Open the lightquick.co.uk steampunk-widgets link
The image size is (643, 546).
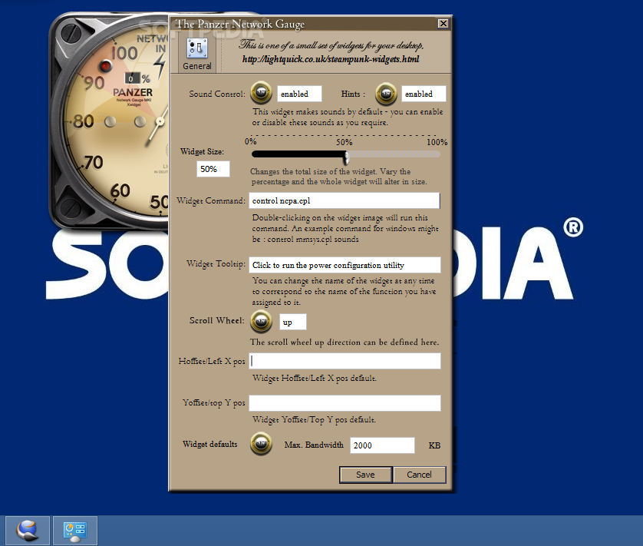tap(331, 59)
